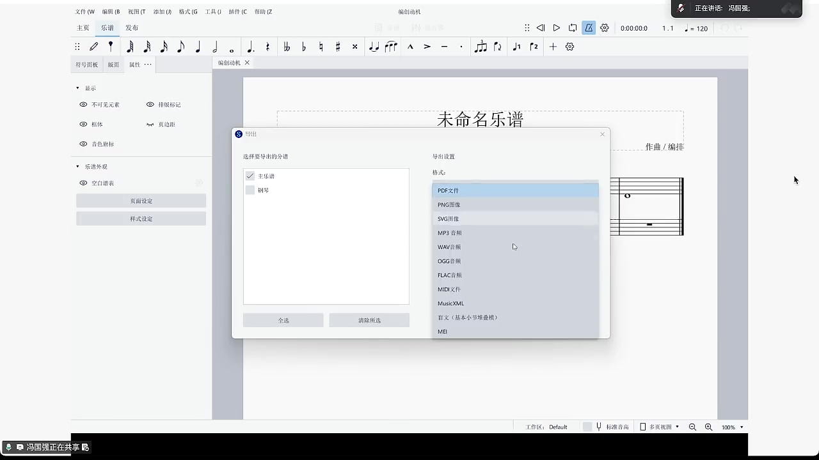Choose MP3 音频 from the format list

point(516,233)
